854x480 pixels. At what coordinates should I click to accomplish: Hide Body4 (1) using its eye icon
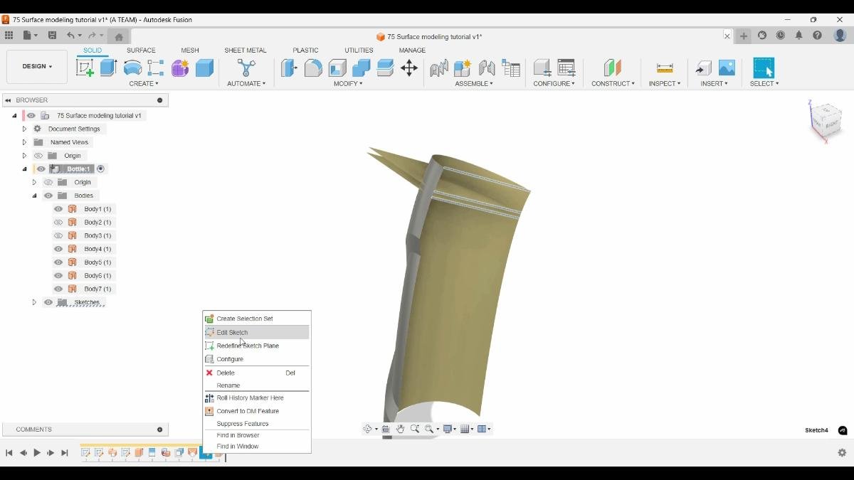58,249
